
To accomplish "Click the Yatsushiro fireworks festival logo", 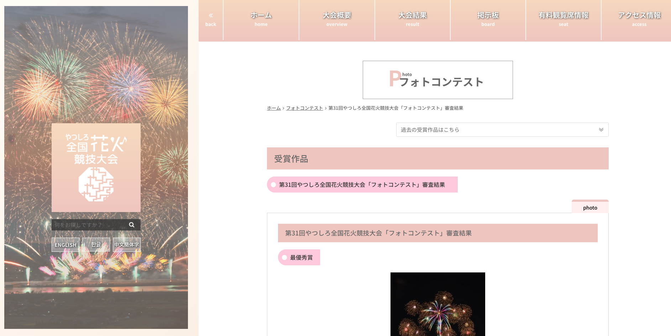I will tap(96, 168).
